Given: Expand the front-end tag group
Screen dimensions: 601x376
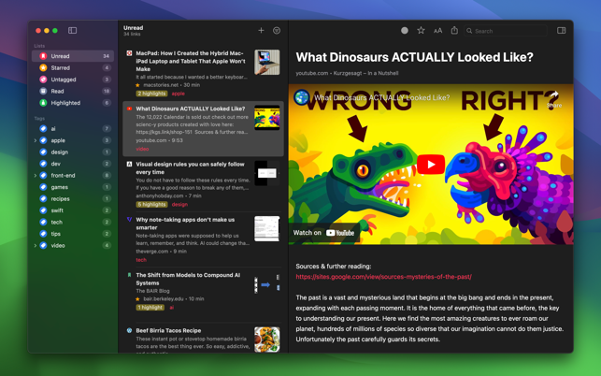Looking at the screenshot, I should (x=36, y=175).
